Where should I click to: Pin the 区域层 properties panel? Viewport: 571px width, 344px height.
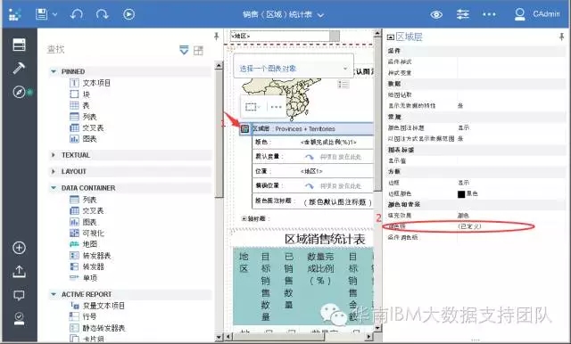pos(561,37)
